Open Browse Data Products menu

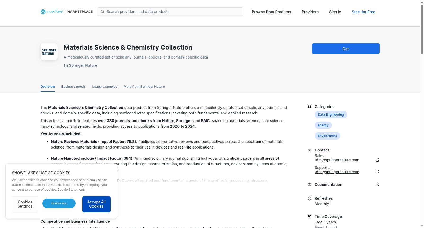[271, 12]
